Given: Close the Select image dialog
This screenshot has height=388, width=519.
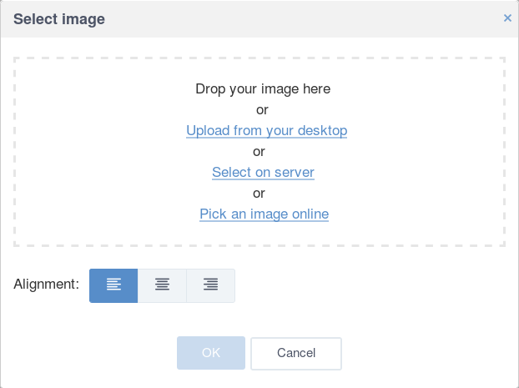Looking at the screenshot, I should 507,18.
